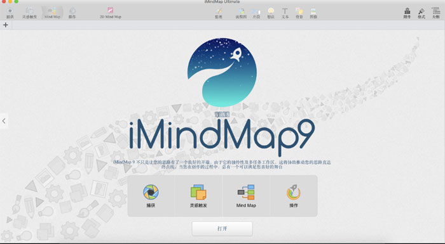This screenshot has width=445, height=244.
Task: Click the 捕获 capture icon in the top toolbar
Action: tap(10, 13)
